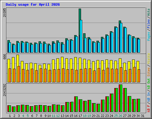
Task: Click the orange sites bar for day 29
Action: pyautogui.click(x=134, y=75)
